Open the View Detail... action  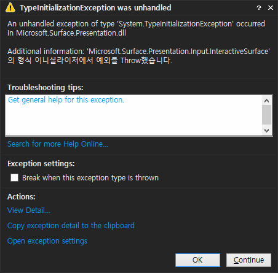[x=29, y=210]
